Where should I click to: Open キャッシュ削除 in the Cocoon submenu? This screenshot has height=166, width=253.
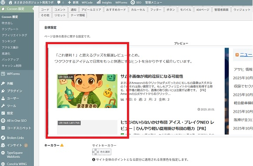tap(11, 65)
